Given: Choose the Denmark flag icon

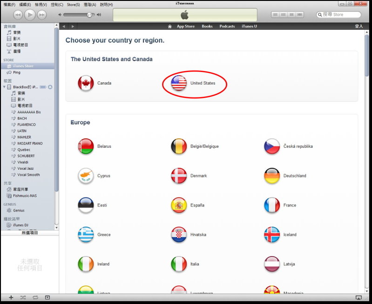Looking at the screenshot, I should 179,176.
